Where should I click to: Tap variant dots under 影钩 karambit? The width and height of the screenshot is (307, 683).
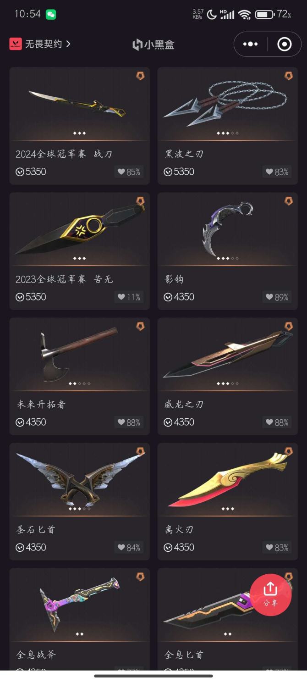228,258
